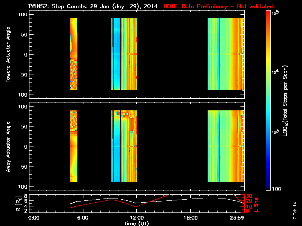The image size is (302, 226).
Task: Click the "L Shell" red axis label
Action: click(256, 203)
